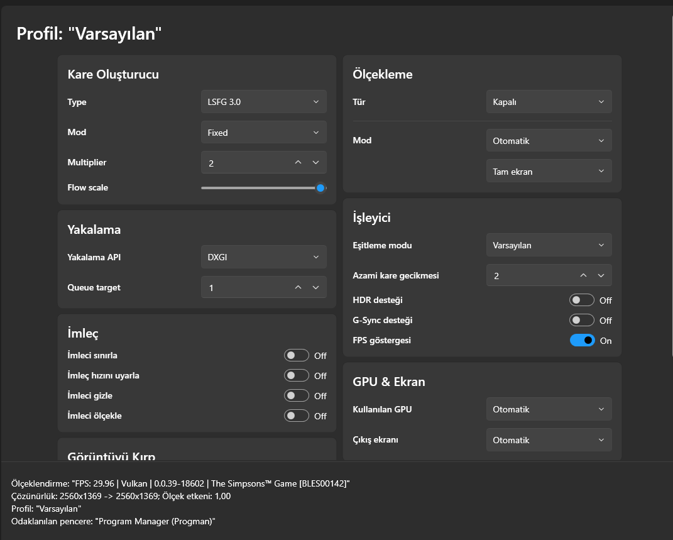Enable G-Sync desteği switch
Image resolution: width=673 pixels, height=540 pixels.
581,321
